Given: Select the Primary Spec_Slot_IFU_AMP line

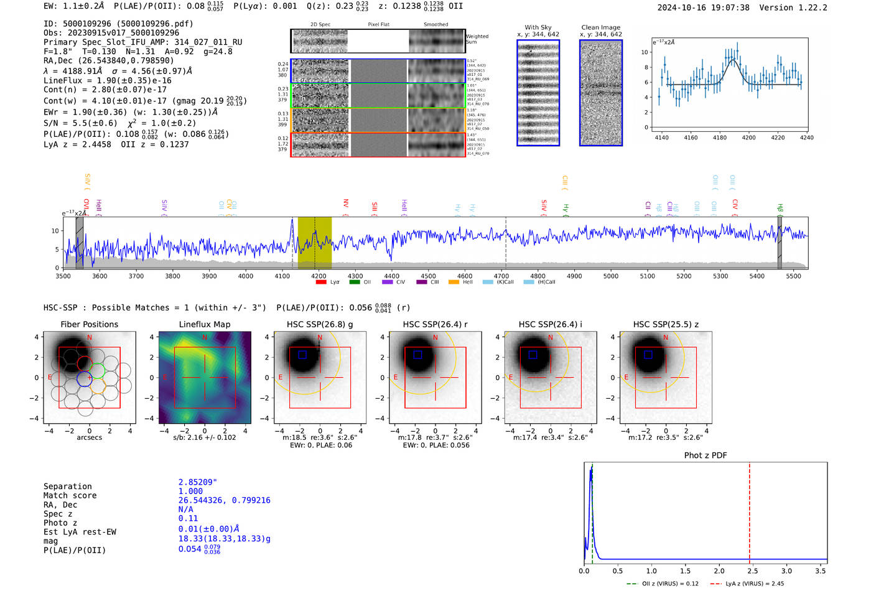Looking at the screenshot, I should click(143, 42).
